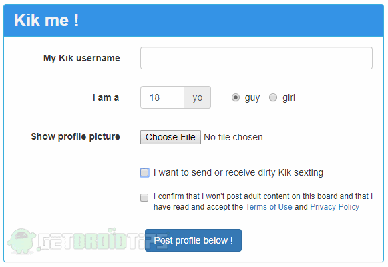The image size is (388, 267).
Task: Click the Show profile picture label
Action: click(x=75, y=136)
